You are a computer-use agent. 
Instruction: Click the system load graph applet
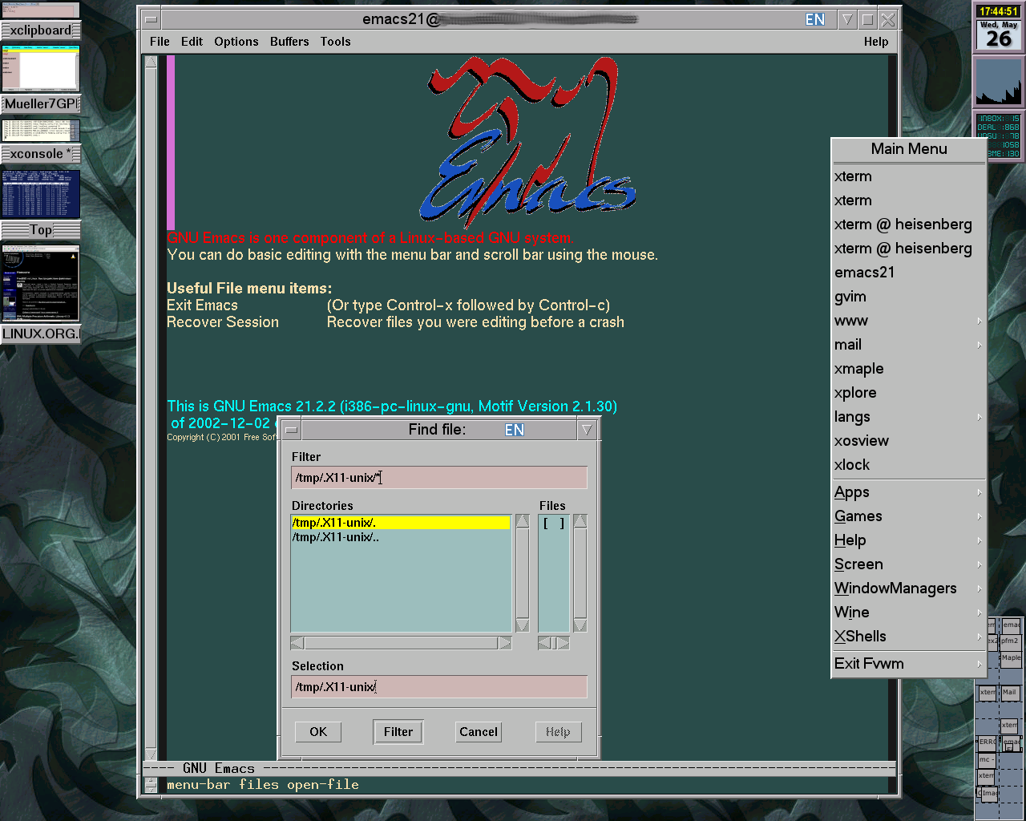tap(998, 82)
